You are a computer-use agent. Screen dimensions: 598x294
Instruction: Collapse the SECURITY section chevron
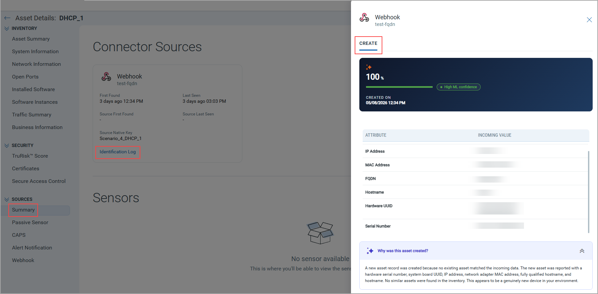click(7, 146)
